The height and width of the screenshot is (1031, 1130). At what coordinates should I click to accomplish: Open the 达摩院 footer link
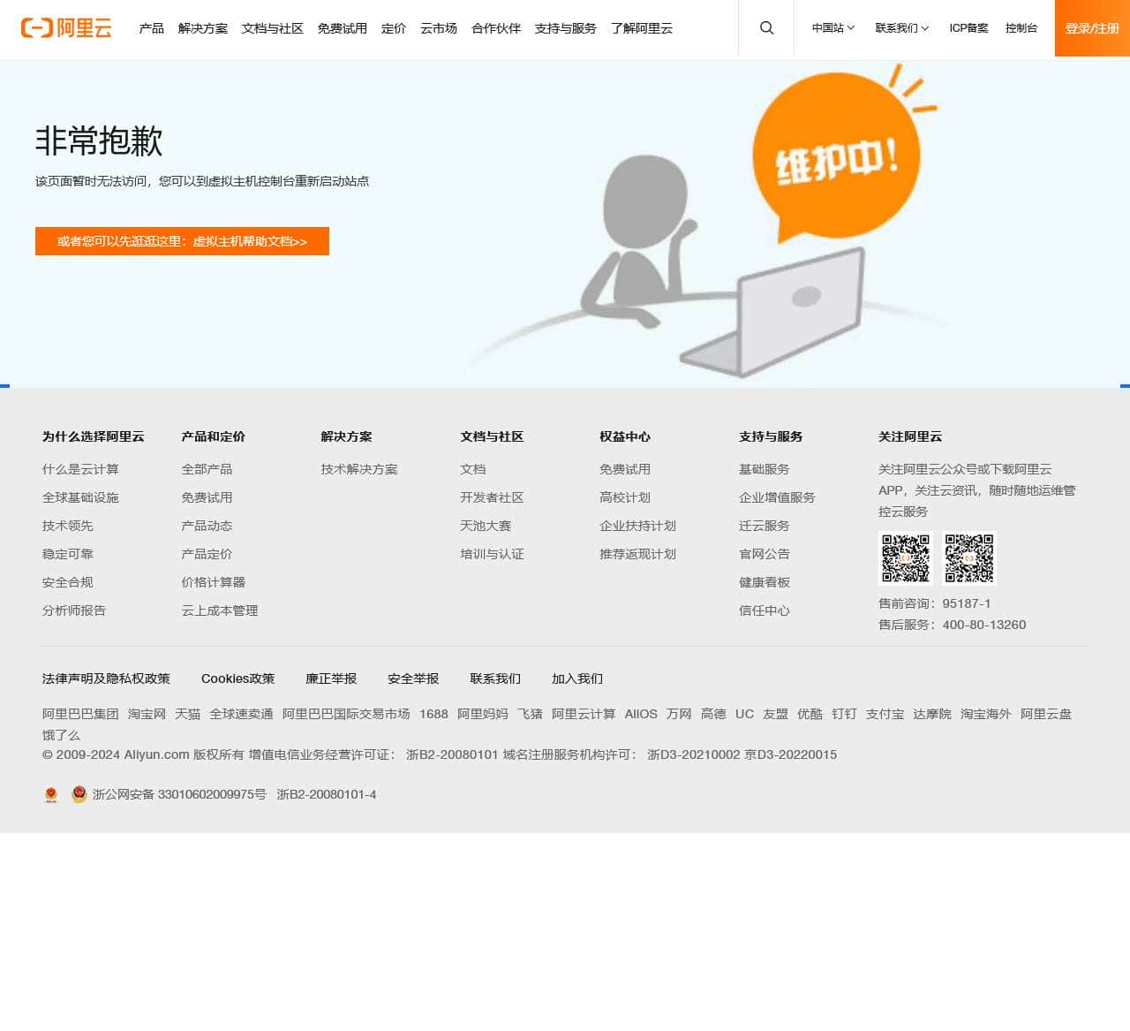click(x=932, y=714)
